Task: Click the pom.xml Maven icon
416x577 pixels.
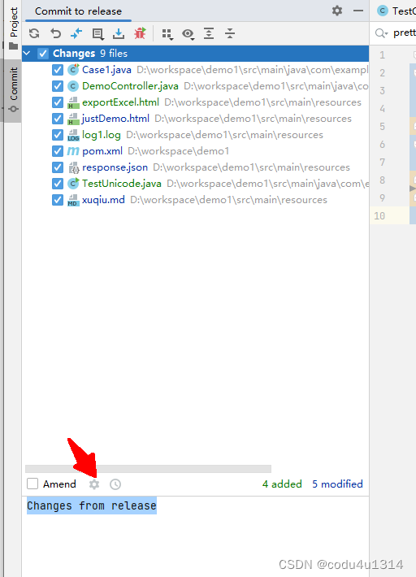Action: (x=73, y=151)
